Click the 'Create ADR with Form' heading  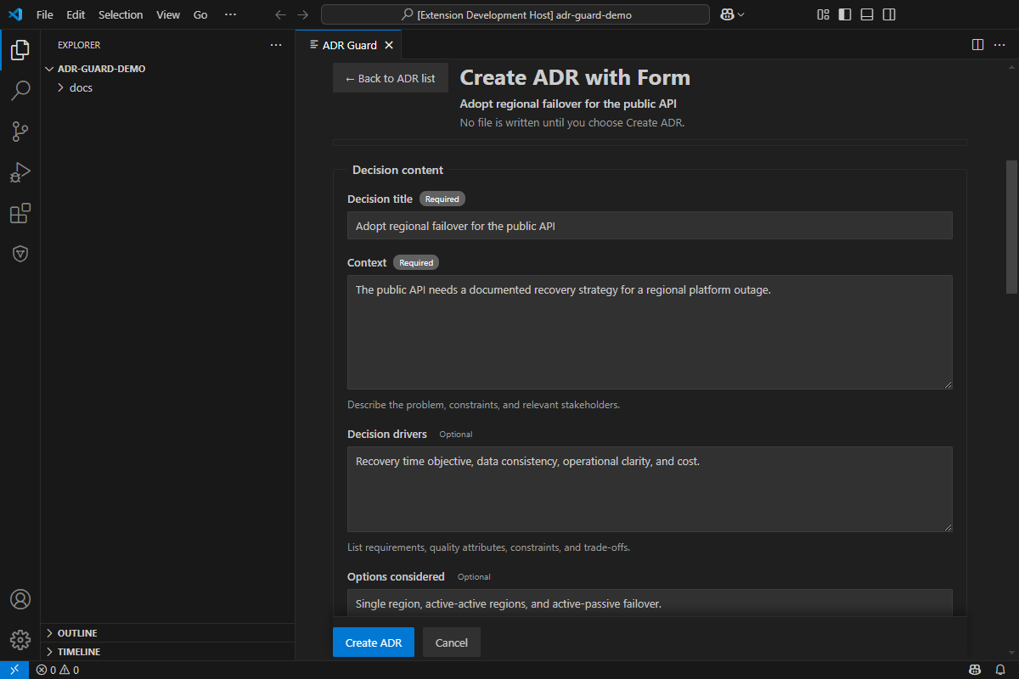(x=575, y=78)
